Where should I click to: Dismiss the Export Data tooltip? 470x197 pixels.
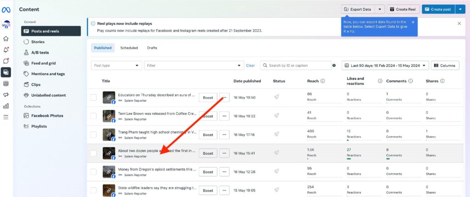click(x=413, y=22)
